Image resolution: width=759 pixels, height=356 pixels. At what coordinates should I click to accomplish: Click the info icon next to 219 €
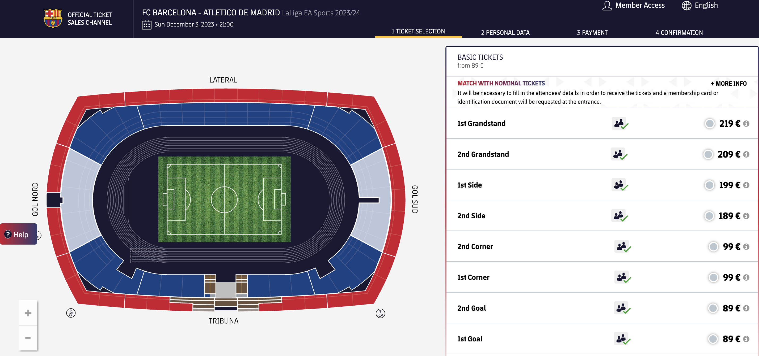[x=746, y=124]
